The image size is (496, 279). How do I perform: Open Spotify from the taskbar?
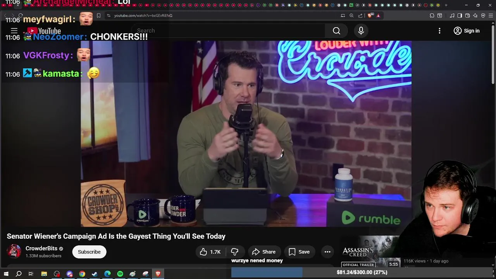(x=120, y=274)
